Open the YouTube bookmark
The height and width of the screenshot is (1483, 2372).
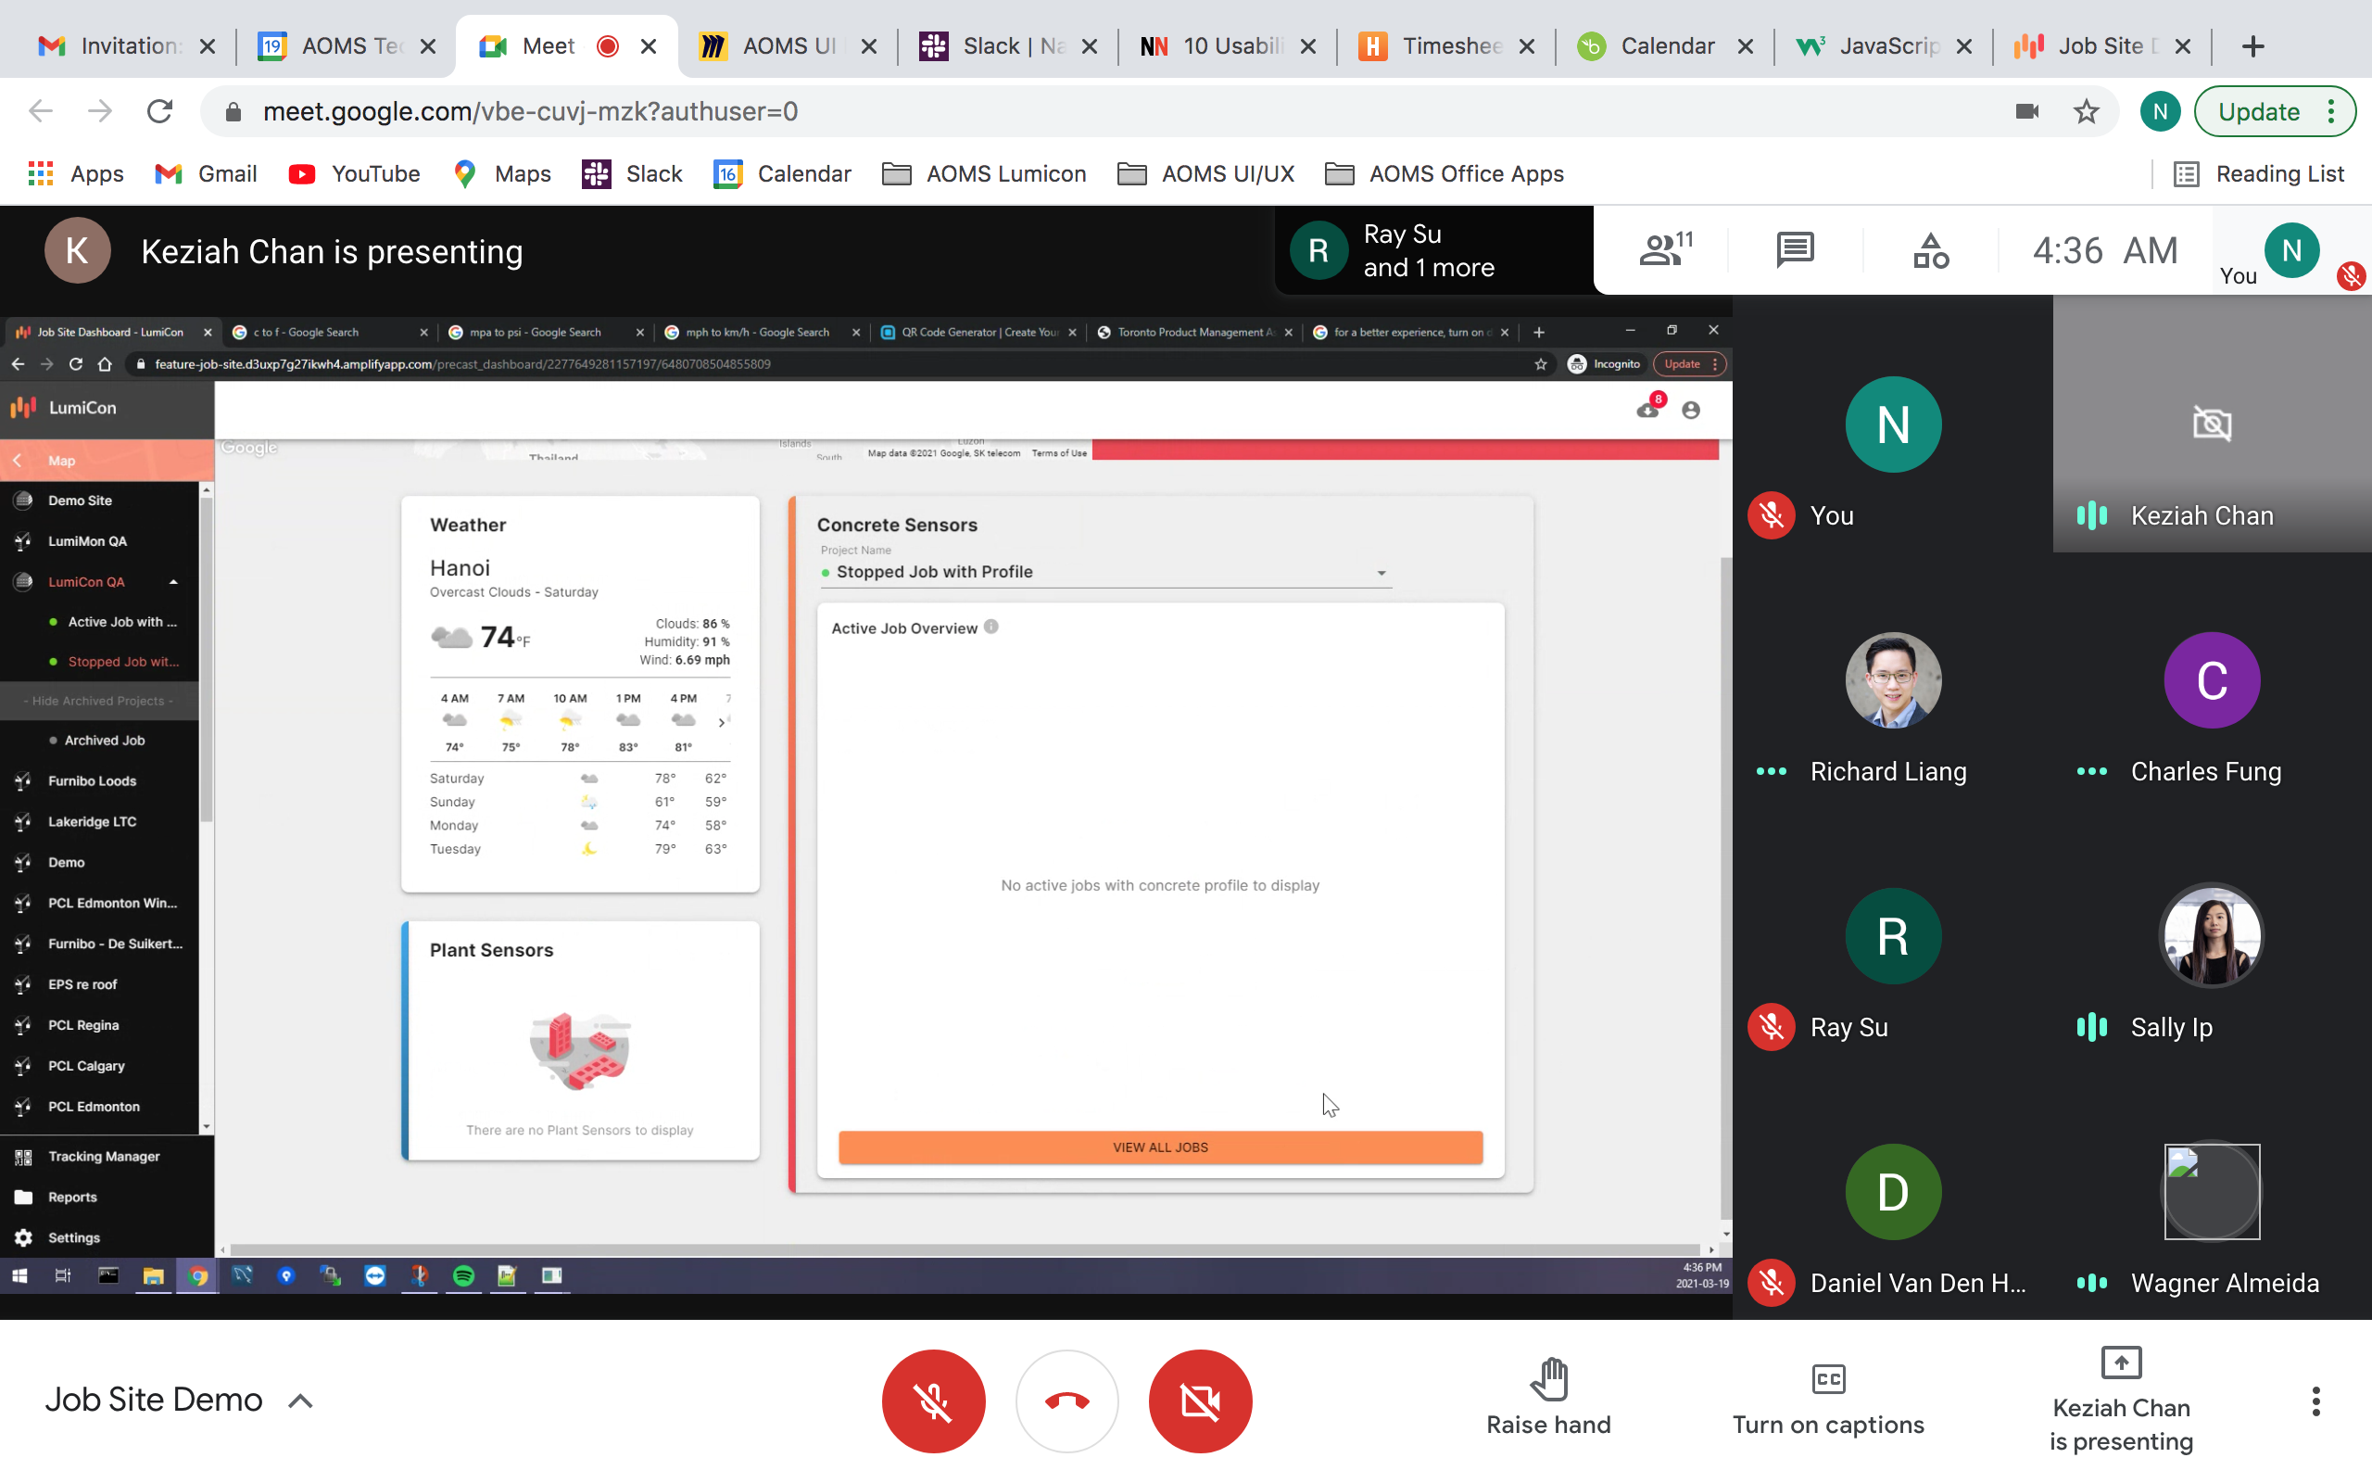coord(355,173)
